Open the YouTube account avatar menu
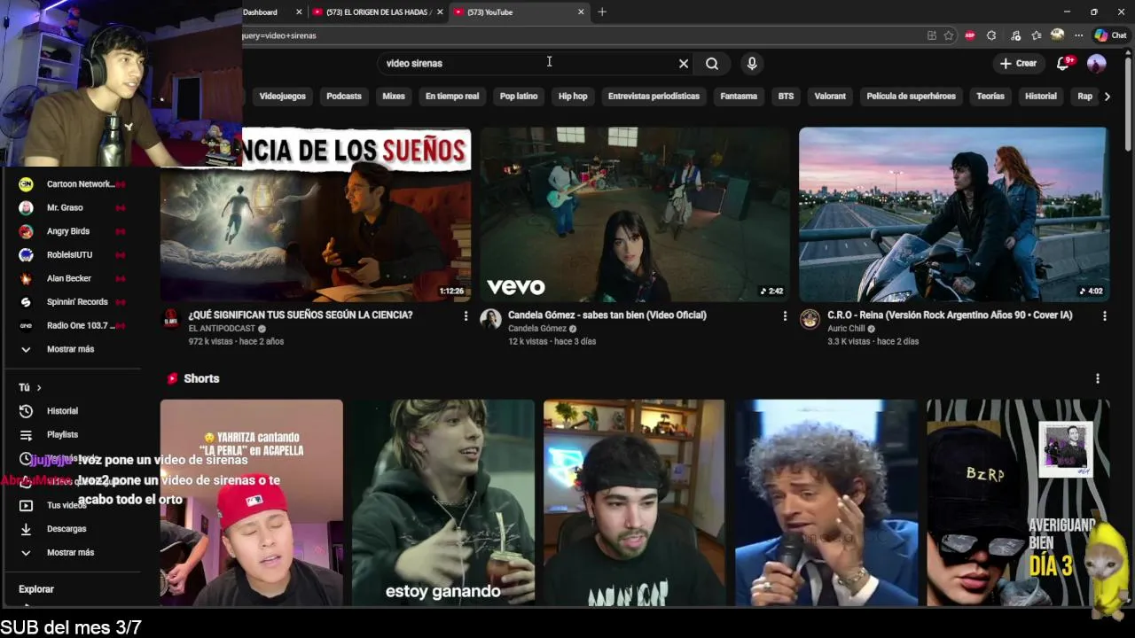This screenshot has width=1135, height=638. [1097, 64]
